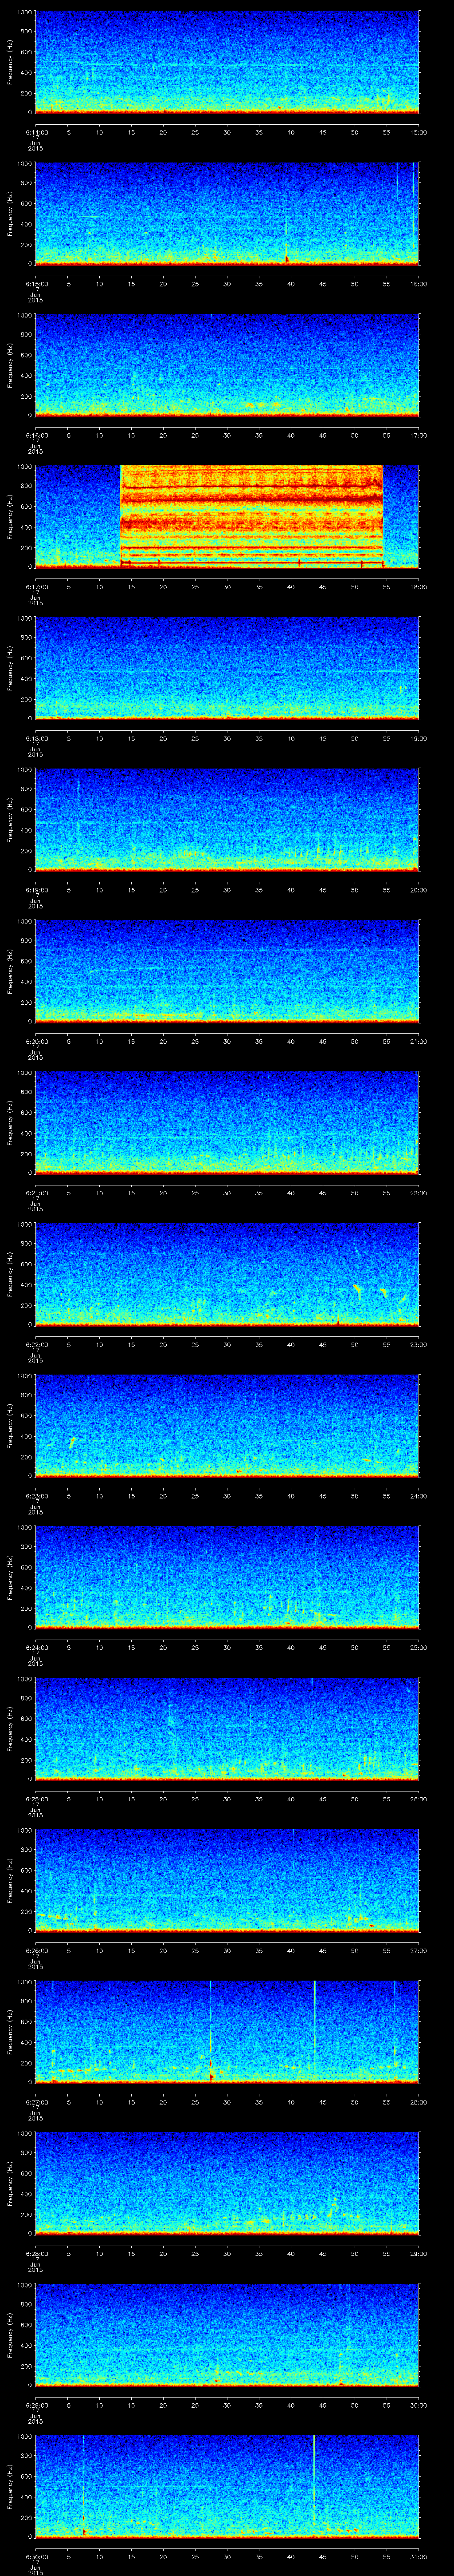Select the spectrogram panel starting at 6:18:00

point(227,668)
